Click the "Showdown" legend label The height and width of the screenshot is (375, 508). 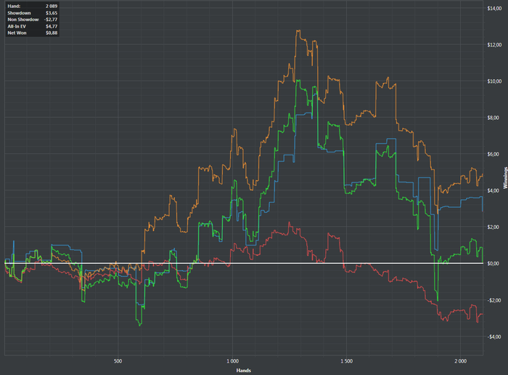tap(19, 13)
